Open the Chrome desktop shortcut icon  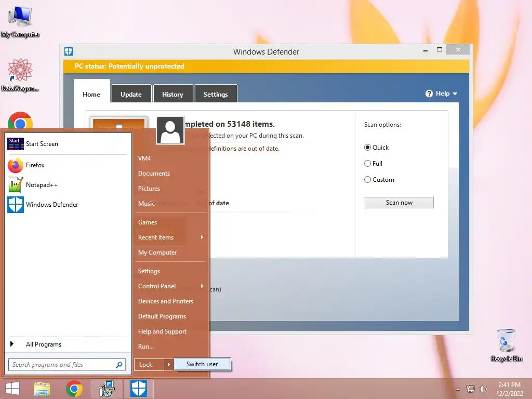[20, 121]
